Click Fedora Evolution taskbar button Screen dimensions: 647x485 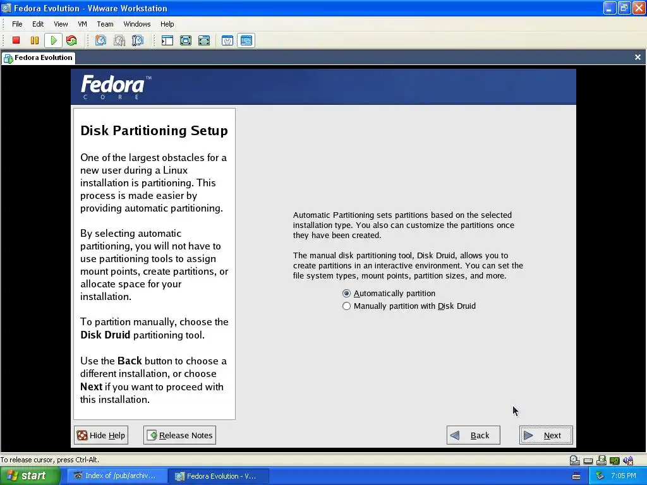[x=219, y=476]
